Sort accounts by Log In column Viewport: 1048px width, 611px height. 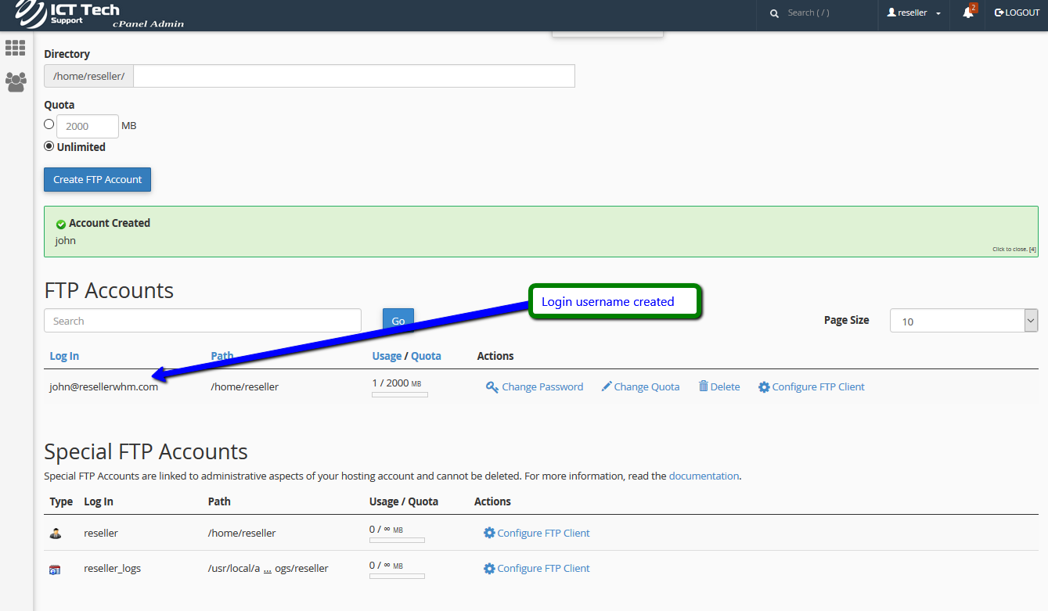[x=64, y=356]
